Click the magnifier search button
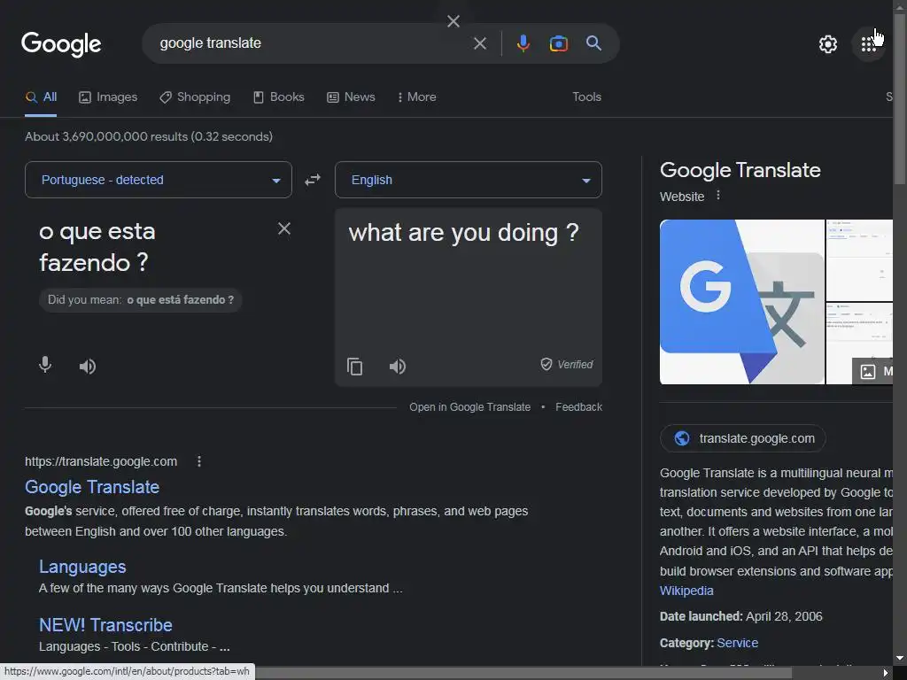The width and height of the screenshot is (907, 680). point(593,42)
